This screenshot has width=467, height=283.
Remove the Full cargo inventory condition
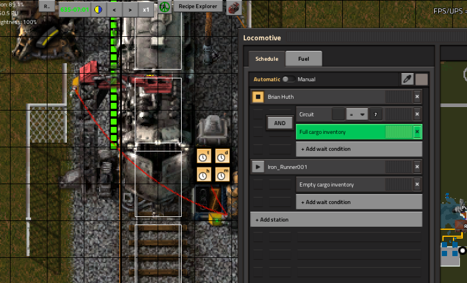click(417, 132)
